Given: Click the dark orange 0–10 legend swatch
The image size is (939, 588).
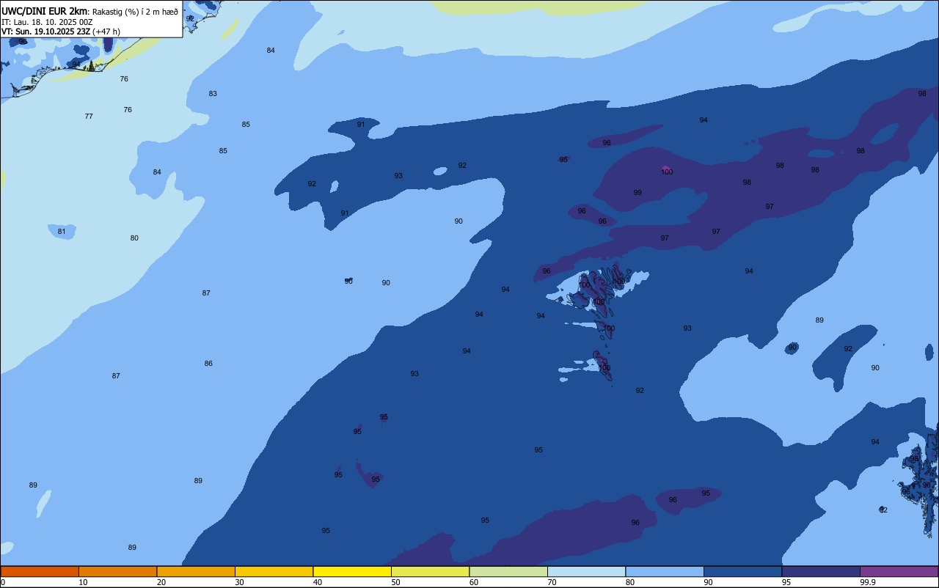Looking at the screenshot, I should point(40,571).
